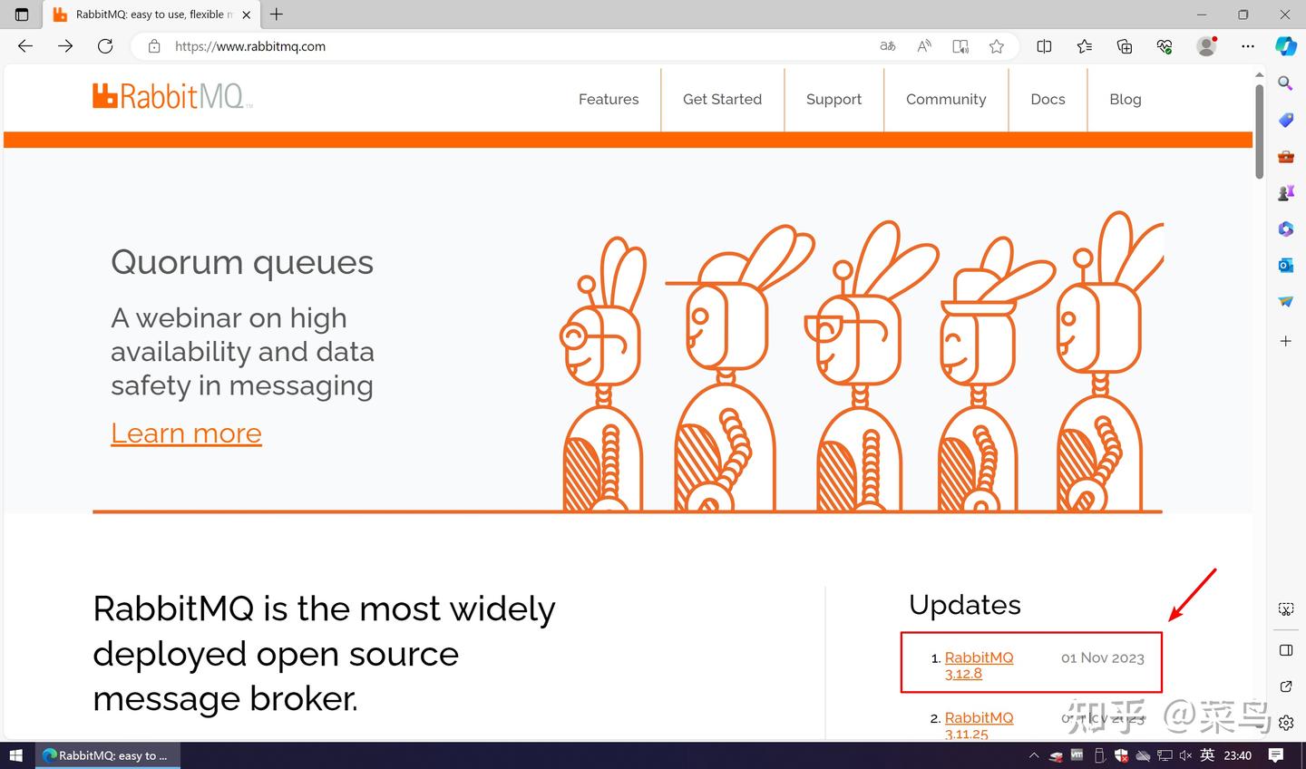Click the Learn more webinar link
This screenshot has width=1306, height=769.
pyautogui.click(x=186, y=433)
